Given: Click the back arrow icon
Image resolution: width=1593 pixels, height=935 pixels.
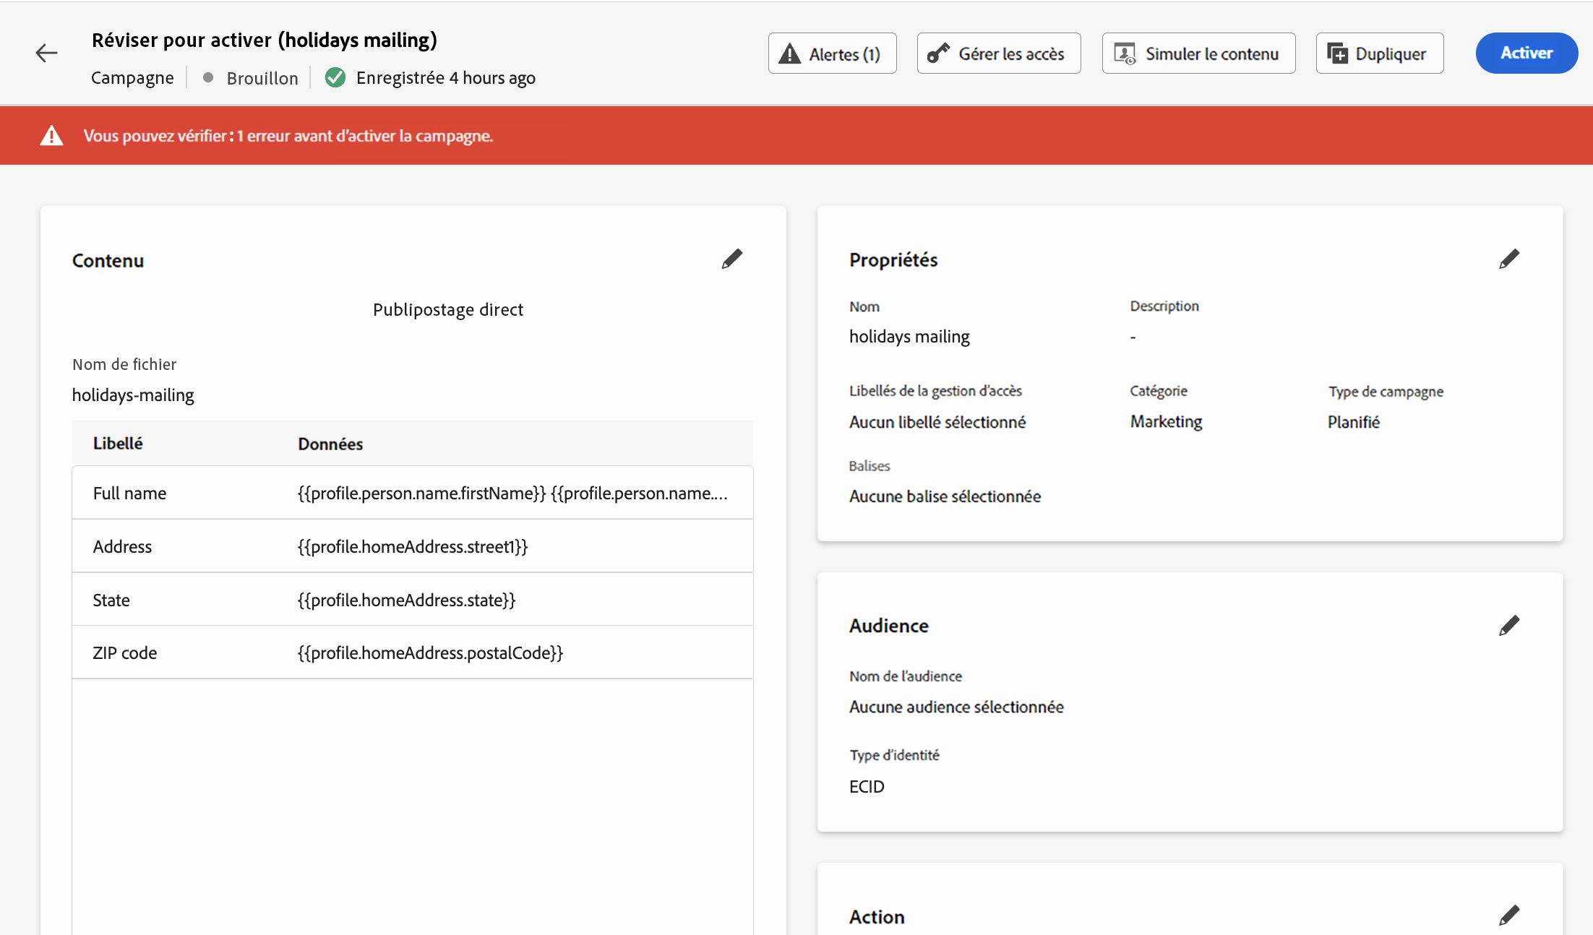Looking at the screenshot, I should pyautogui.click(x=46, y=53).
